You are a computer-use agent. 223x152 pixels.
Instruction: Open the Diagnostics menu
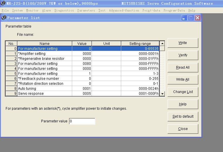tap(64, 10)
